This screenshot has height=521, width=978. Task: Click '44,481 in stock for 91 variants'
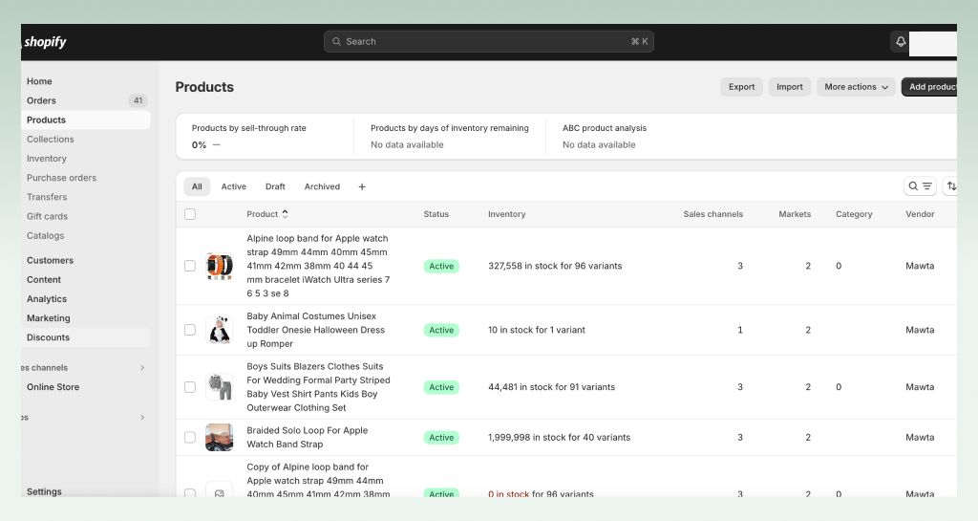551,387
